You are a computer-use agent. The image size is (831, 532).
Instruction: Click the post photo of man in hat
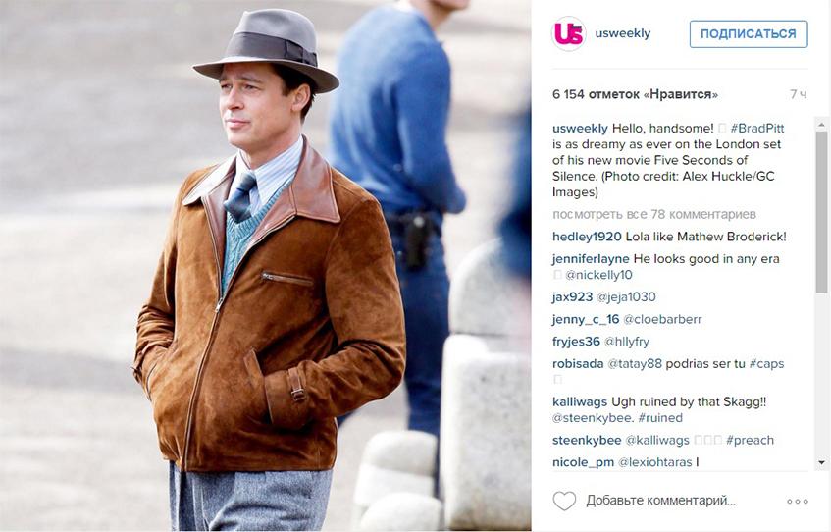tap(266, 266)
